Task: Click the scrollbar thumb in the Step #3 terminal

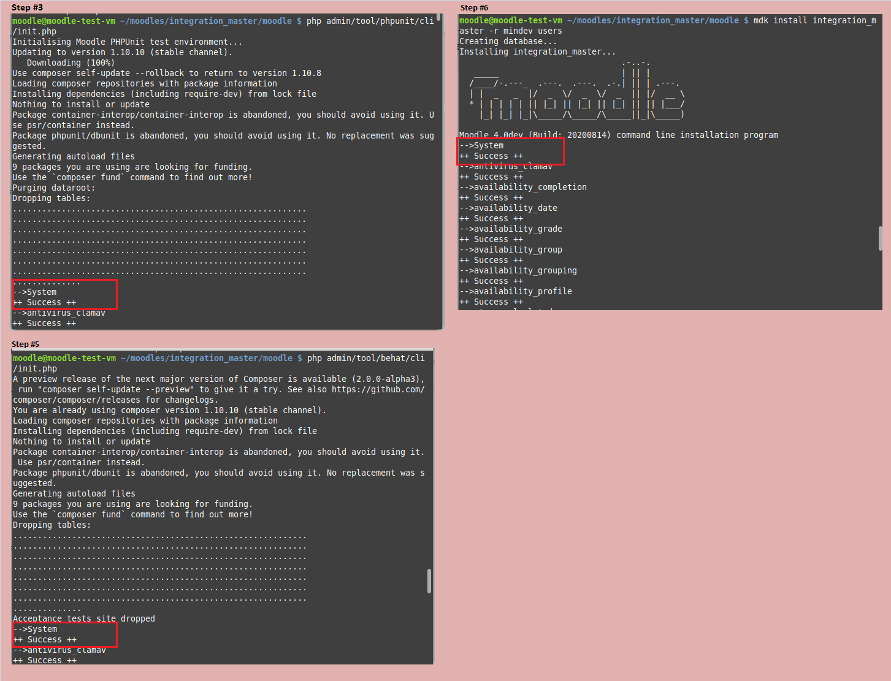Action: (x=438, y=17)
